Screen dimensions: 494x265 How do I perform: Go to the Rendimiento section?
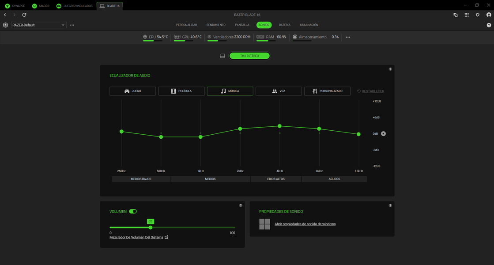216,25
